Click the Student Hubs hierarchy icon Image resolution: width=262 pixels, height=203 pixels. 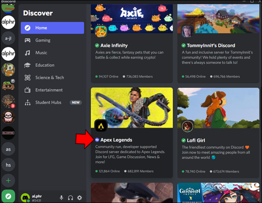(28, 103)
